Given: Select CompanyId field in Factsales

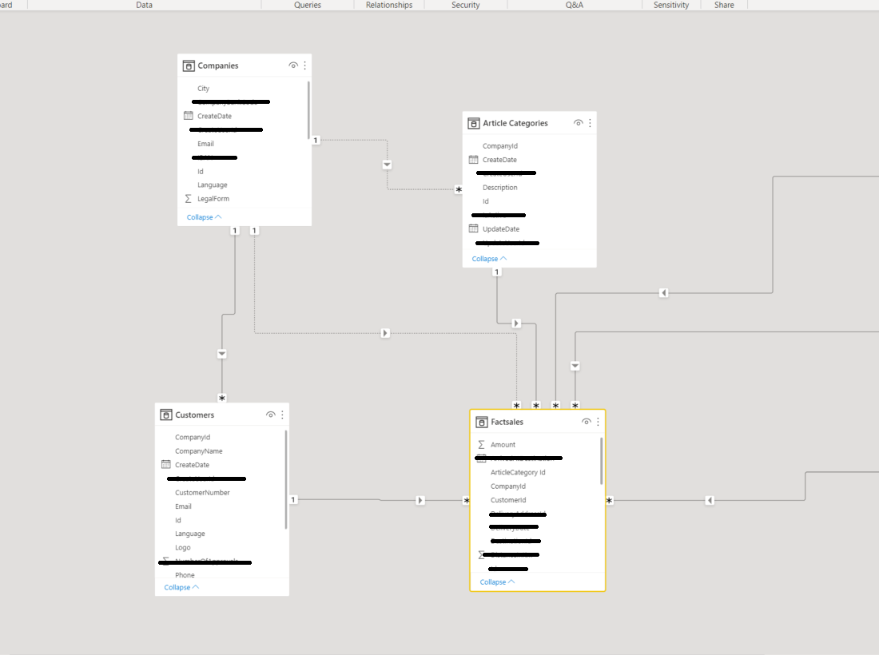Looking at the screenshot, I should (508, 486).
